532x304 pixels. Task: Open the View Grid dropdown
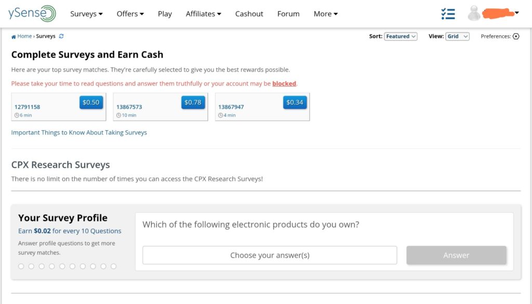click(x=457, y=36)
